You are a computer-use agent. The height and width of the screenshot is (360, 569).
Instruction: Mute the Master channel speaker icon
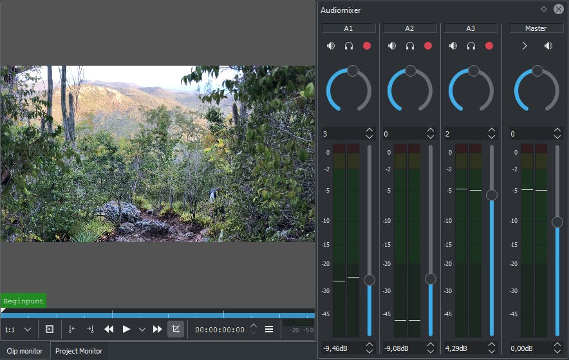[x=548, y=46]
